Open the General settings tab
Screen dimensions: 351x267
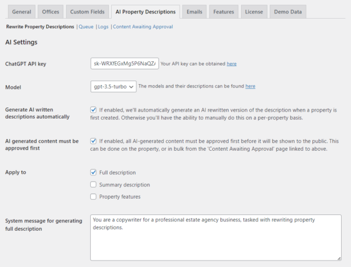point(22,12)
